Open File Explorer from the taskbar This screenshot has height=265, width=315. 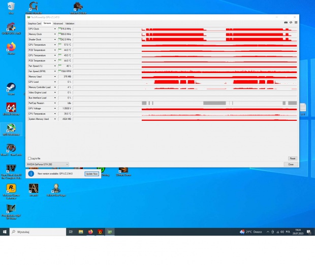[80, 231]
